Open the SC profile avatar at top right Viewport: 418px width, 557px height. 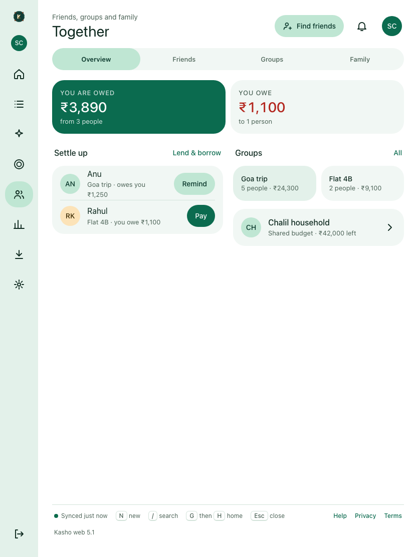pyautogui.click(x=392, y=26)
